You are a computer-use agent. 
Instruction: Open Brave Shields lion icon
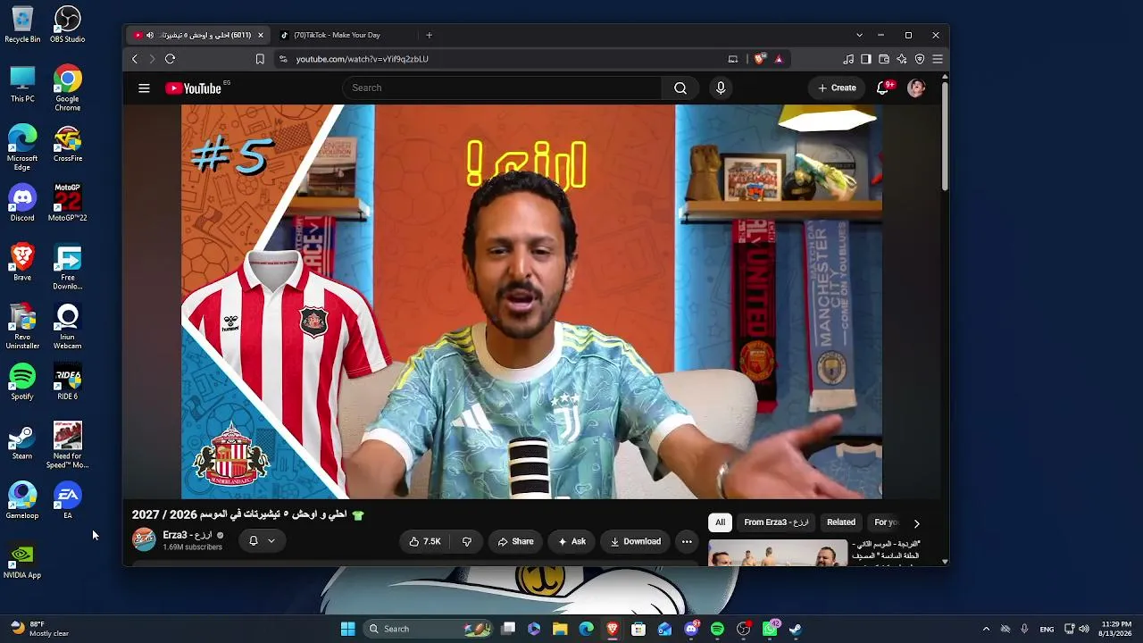click(x=760, y=59)
